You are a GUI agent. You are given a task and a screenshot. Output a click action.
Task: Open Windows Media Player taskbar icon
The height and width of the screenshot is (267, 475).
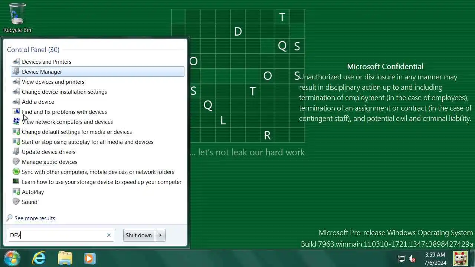click(x=89, y=258)
